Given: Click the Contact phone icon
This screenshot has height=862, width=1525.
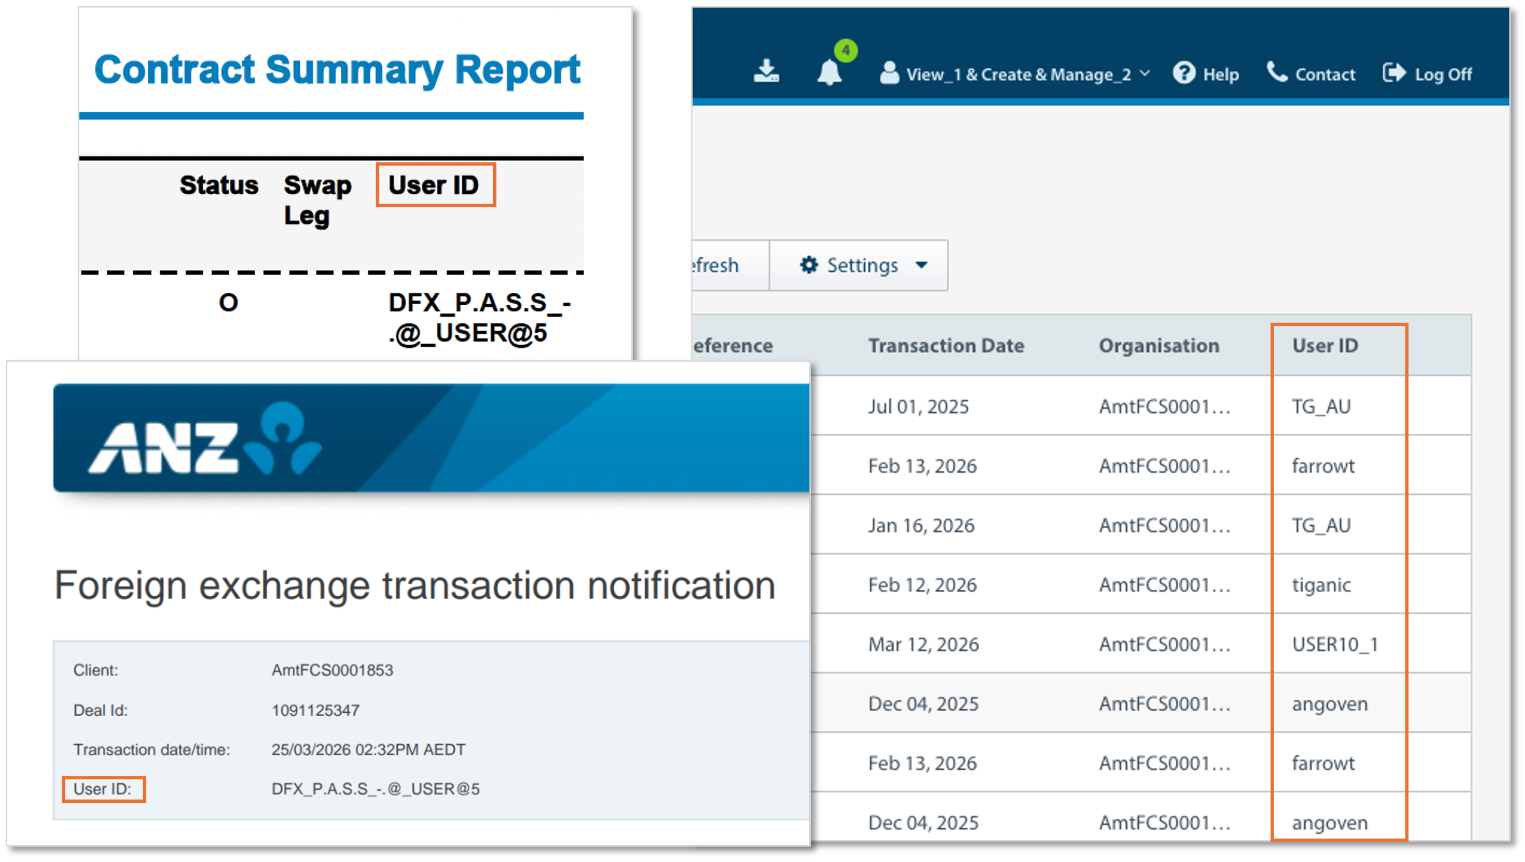Looking at the screenshot, I should [1277, 71].
